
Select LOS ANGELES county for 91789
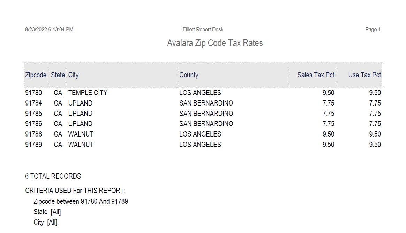click(x=200, y=145)
